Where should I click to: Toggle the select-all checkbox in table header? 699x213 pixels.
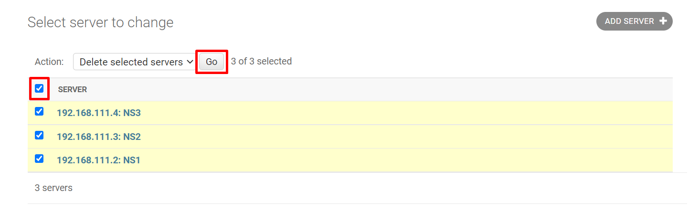click(39, 88)
